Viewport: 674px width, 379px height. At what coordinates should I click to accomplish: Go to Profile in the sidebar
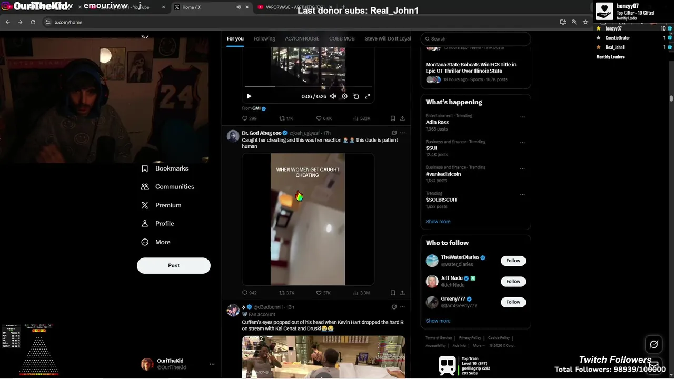click(158, 224)
